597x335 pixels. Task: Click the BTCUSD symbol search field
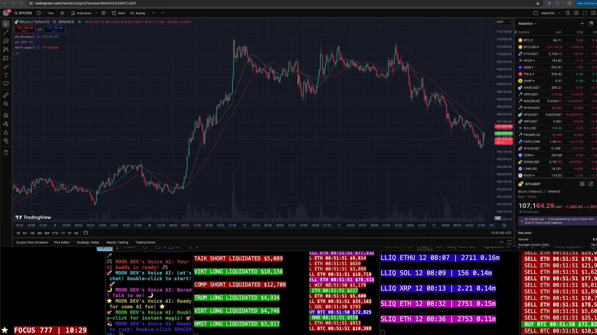24,13
